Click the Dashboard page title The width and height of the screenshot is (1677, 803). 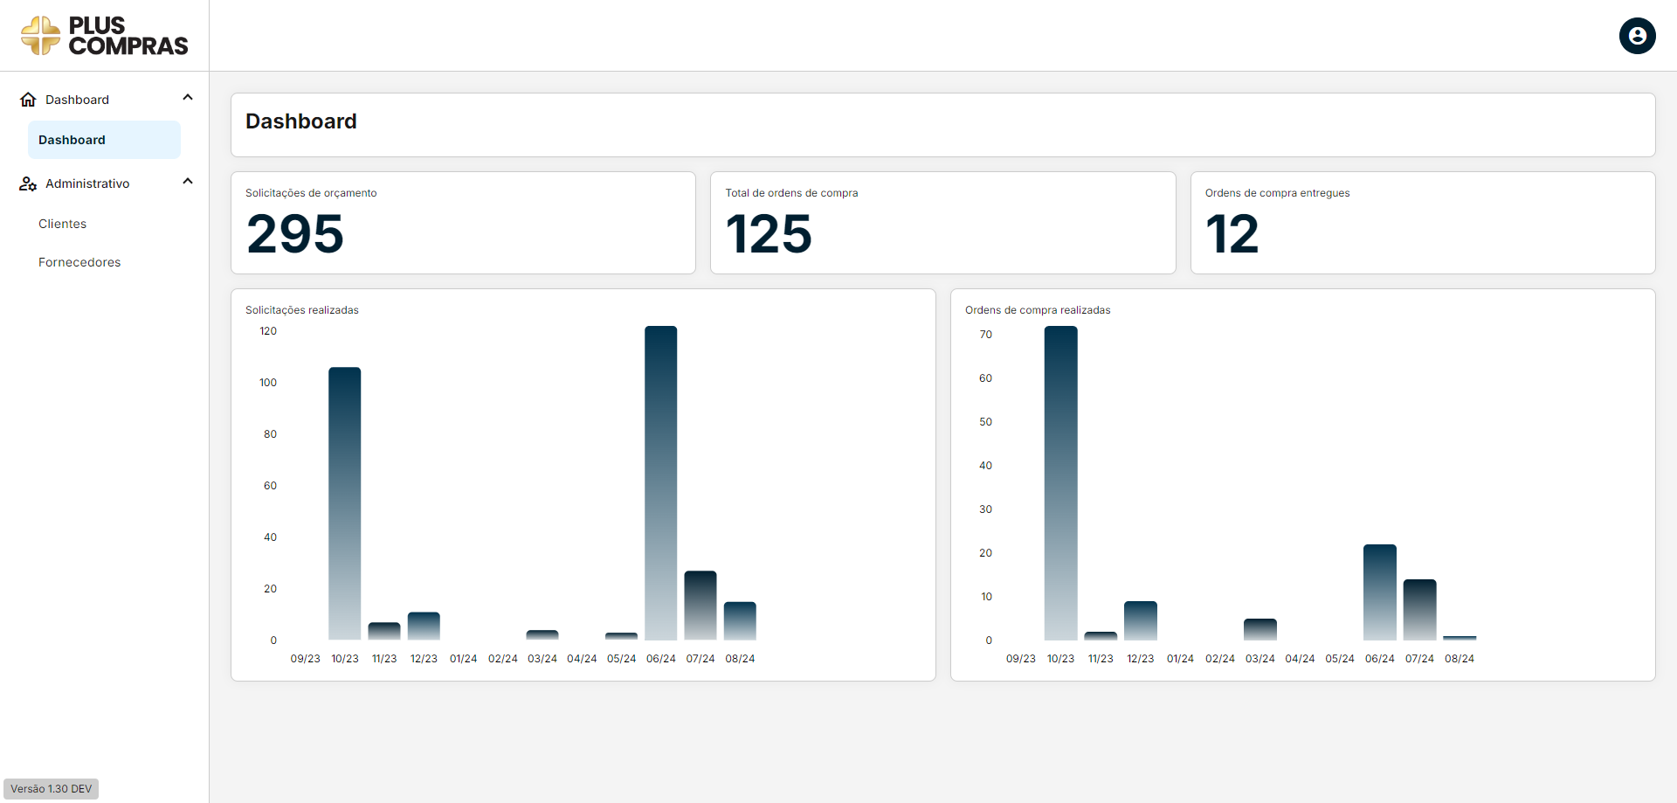tap(300, 121)
